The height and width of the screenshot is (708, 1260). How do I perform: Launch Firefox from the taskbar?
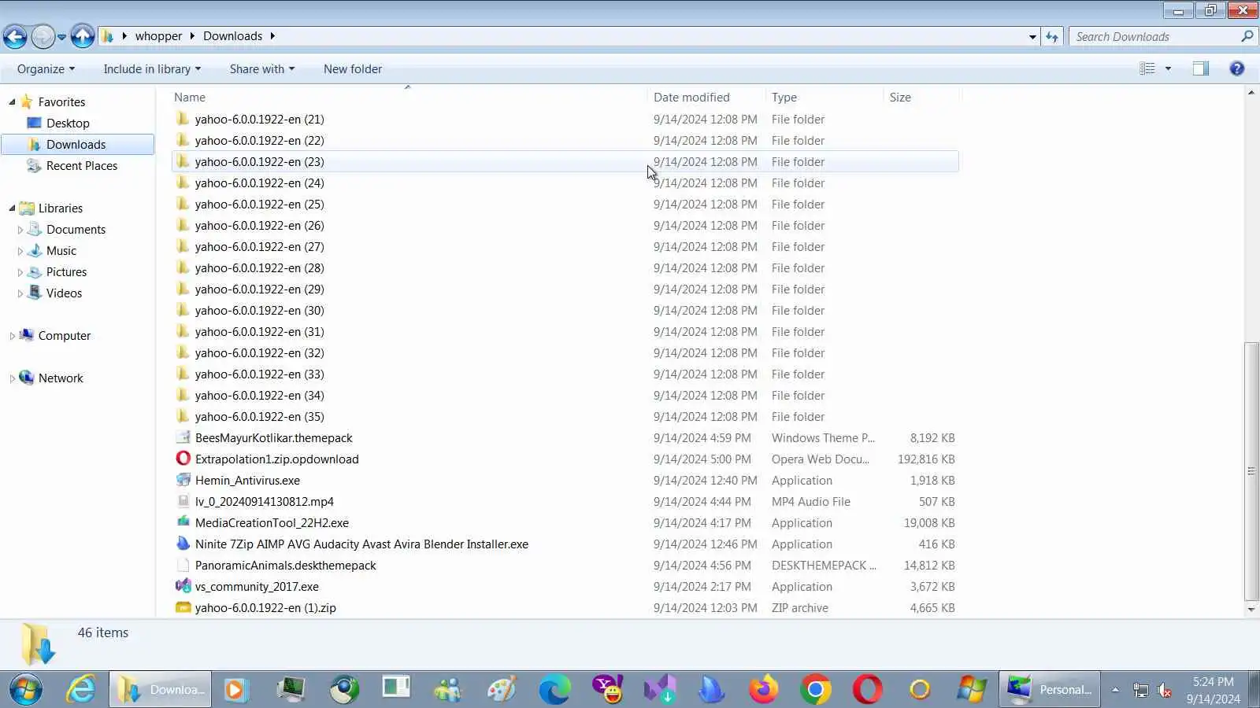[763, 690]
